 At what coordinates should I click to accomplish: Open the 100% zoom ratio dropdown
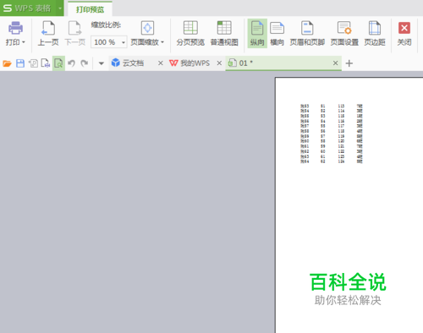[x=124, y=42]
